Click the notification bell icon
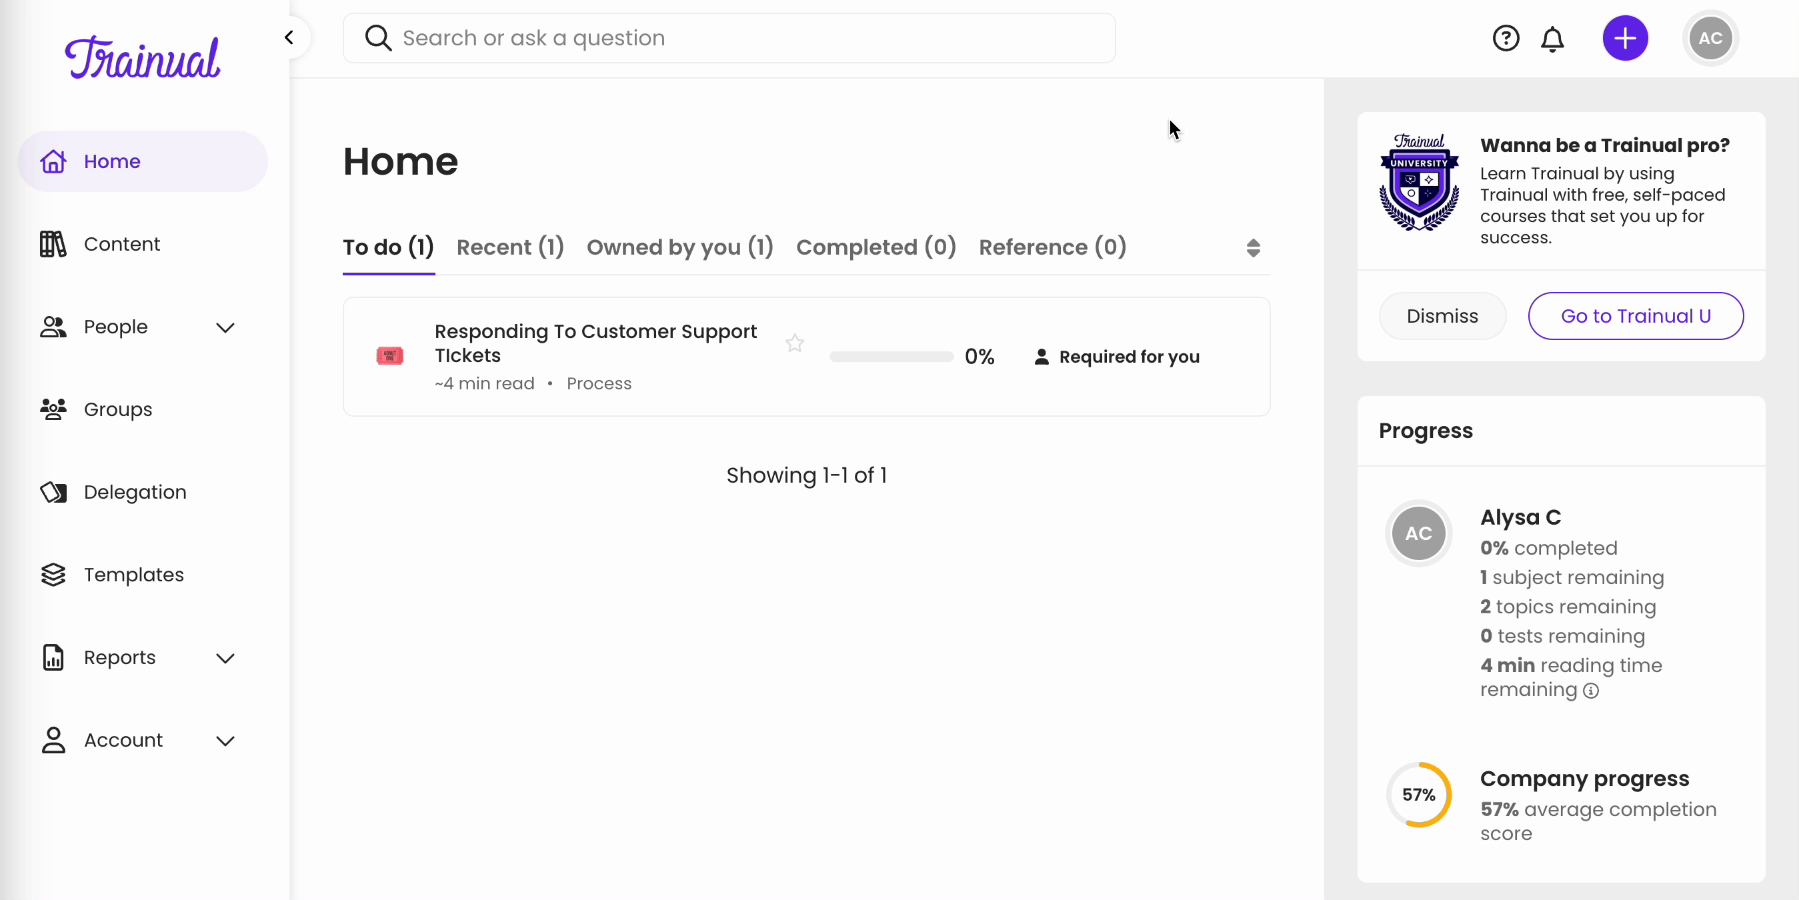Screen dimensions: 1799x900 [1554, 38]
